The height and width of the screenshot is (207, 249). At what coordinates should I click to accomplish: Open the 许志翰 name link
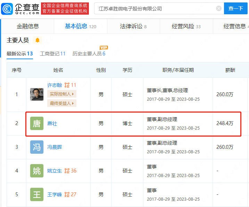tap(55, 85)
